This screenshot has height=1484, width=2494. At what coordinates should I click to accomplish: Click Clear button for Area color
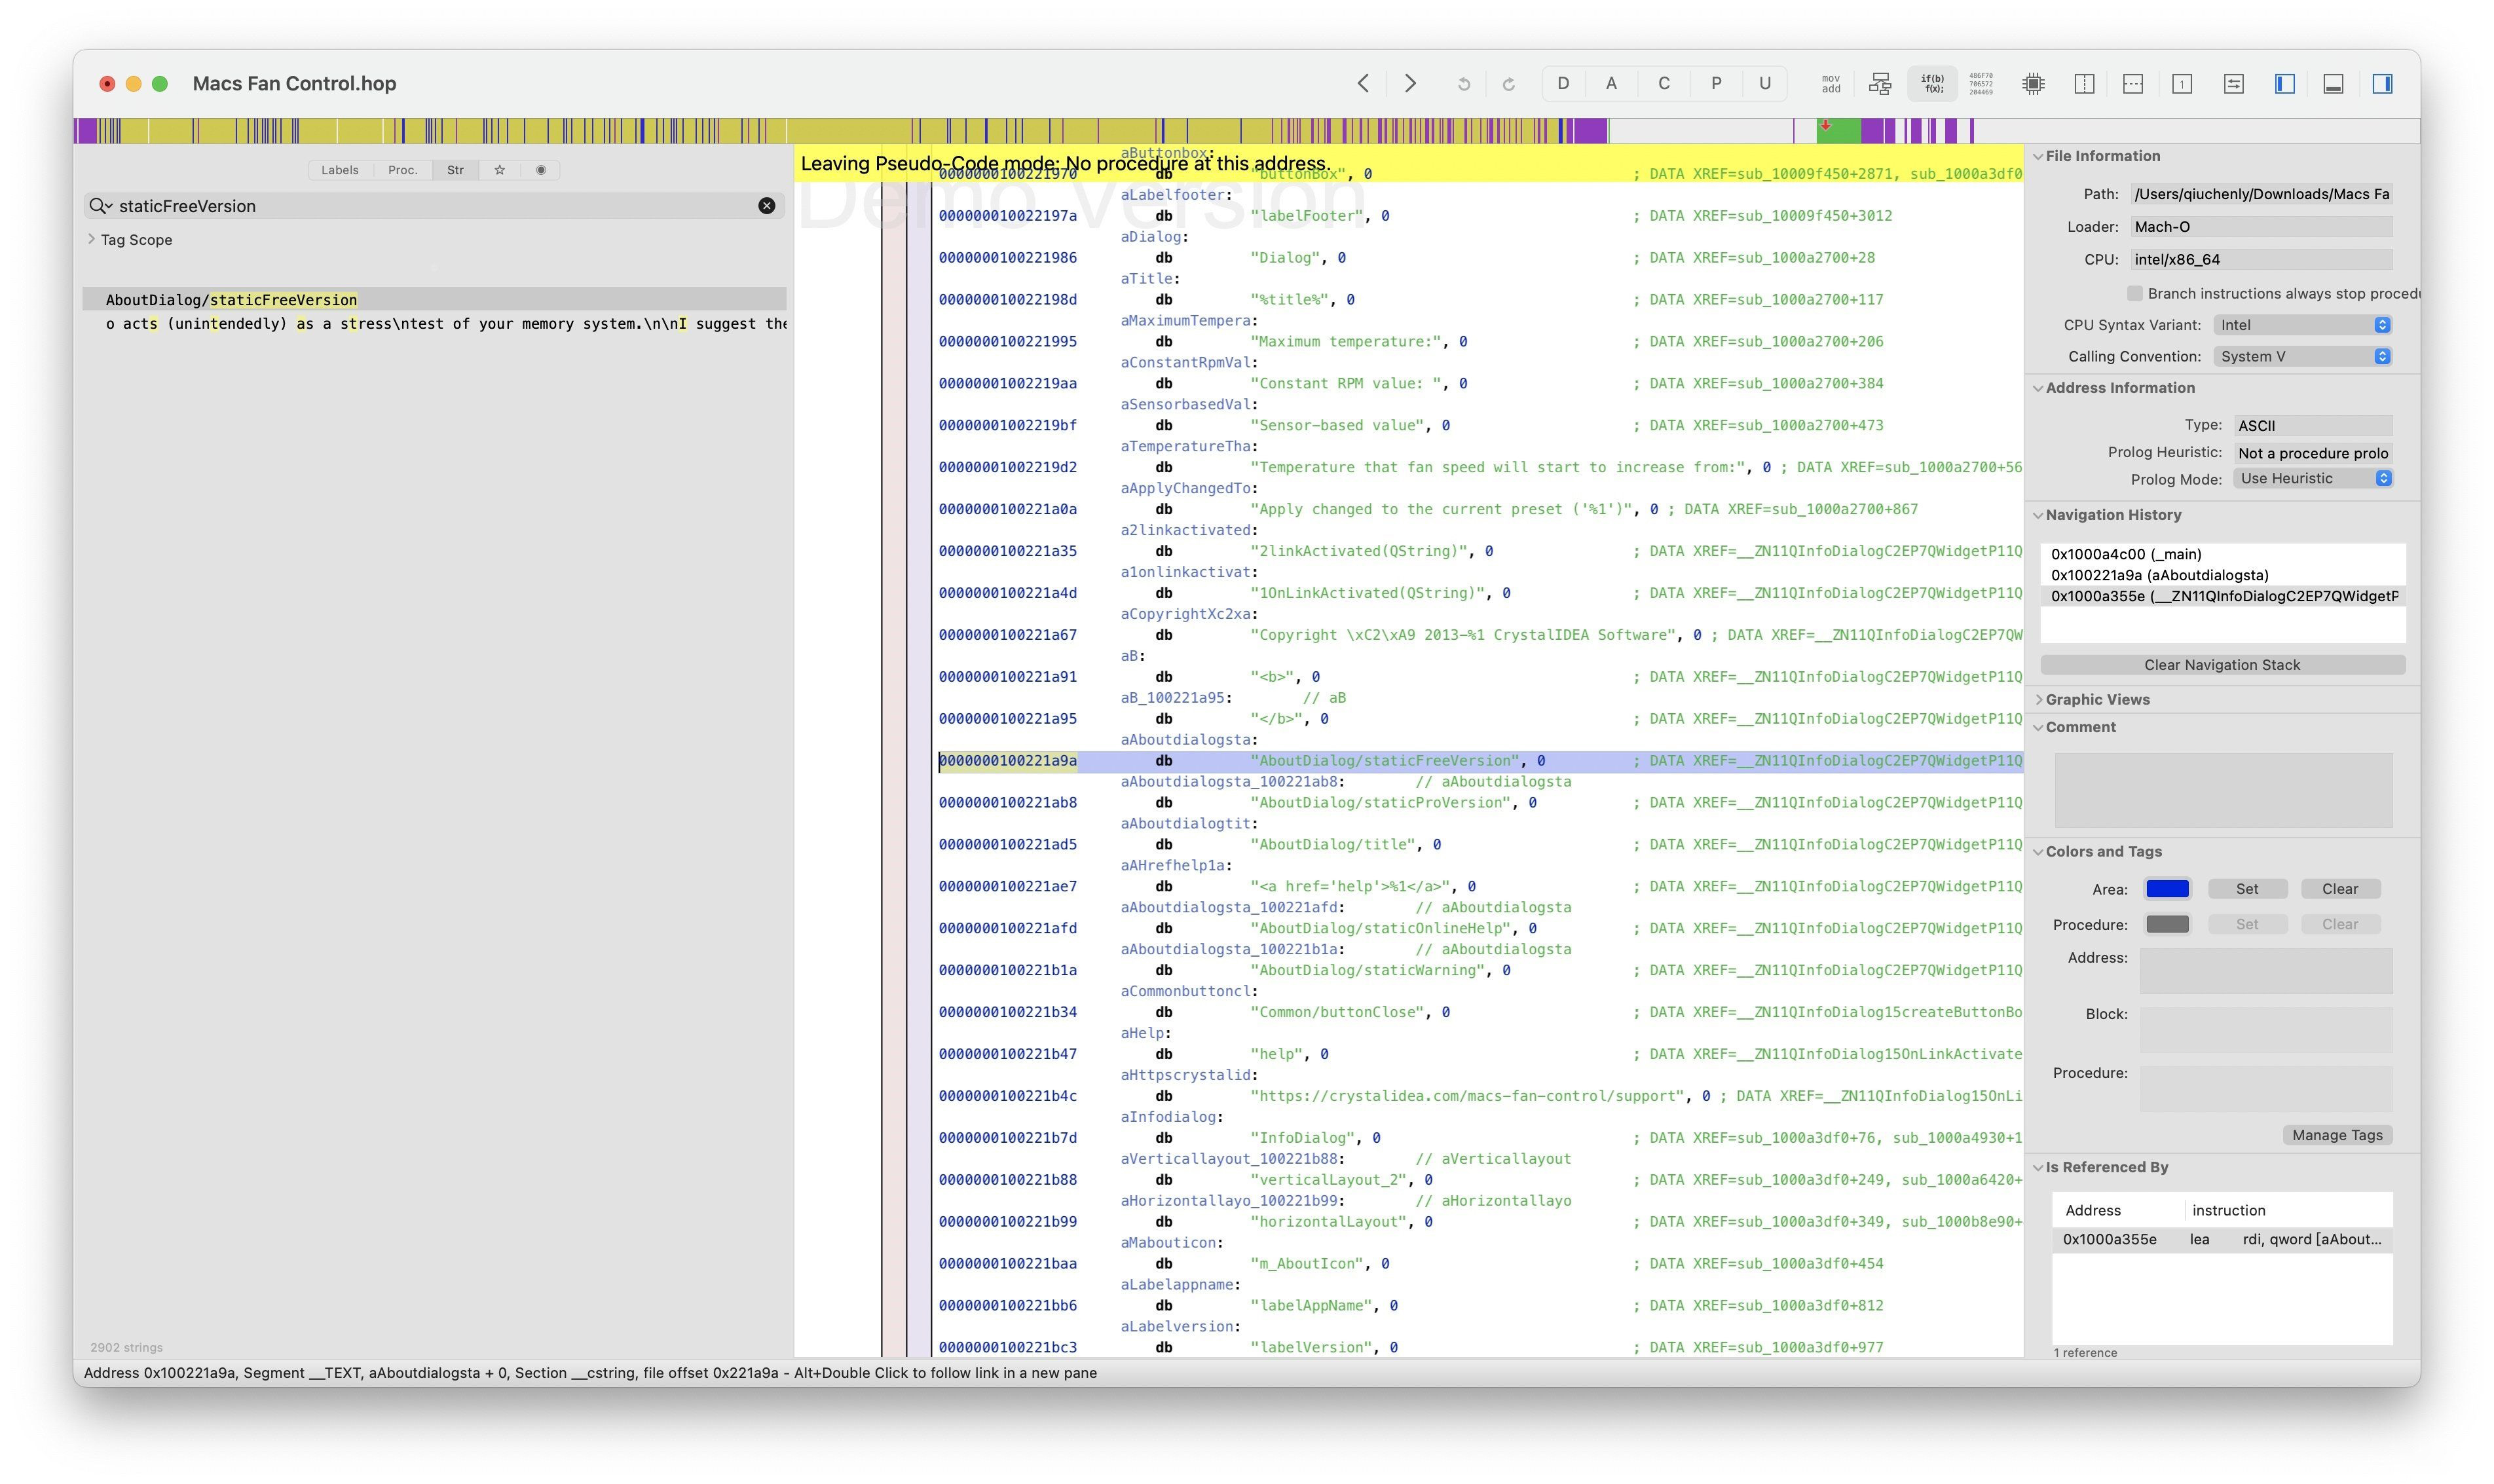[2339, 889]
